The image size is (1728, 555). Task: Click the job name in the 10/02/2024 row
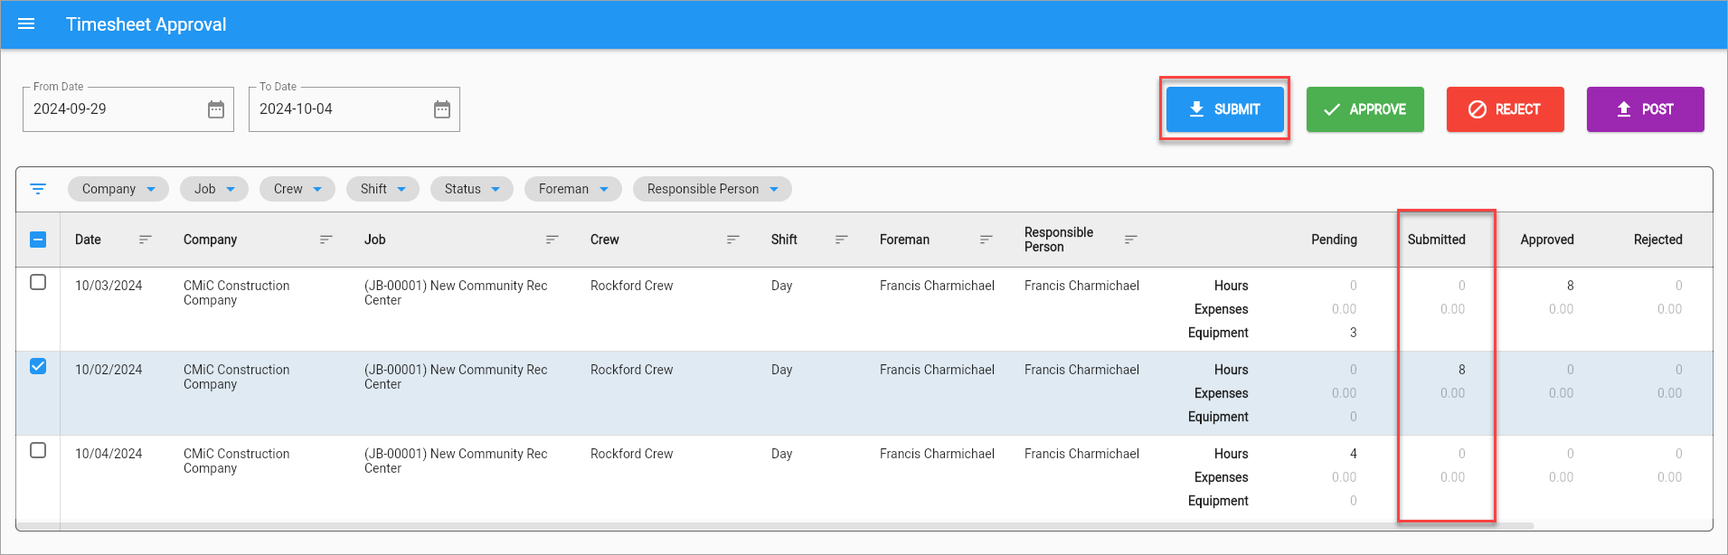pos(456,377)
